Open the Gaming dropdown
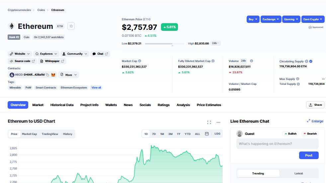 click(x=291, y=19)
